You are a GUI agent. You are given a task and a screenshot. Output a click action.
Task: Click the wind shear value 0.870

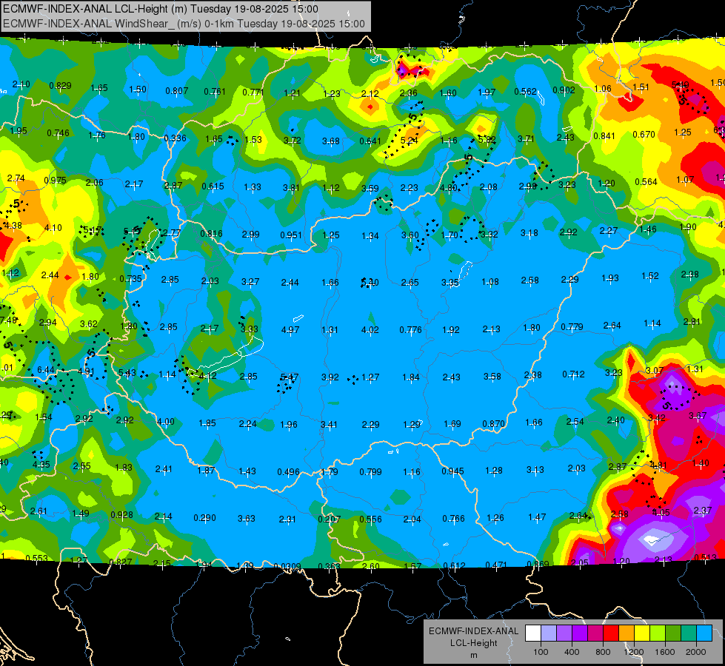click(x=493, y=424)
